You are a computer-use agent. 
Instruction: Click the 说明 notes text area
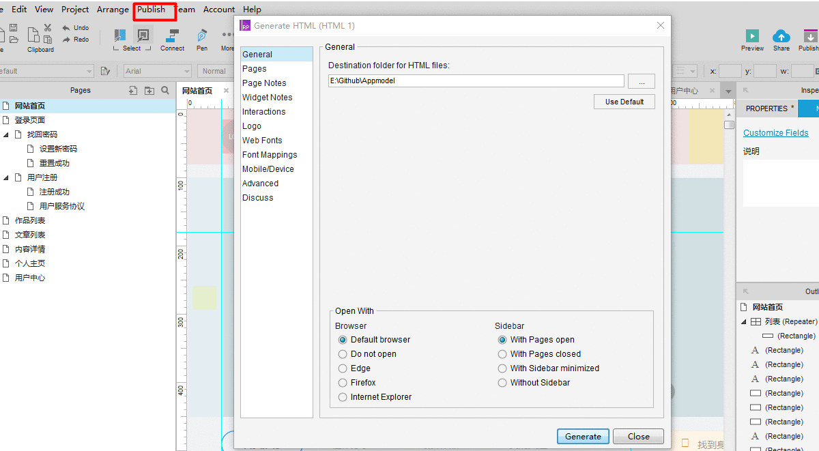pos(781,183)
